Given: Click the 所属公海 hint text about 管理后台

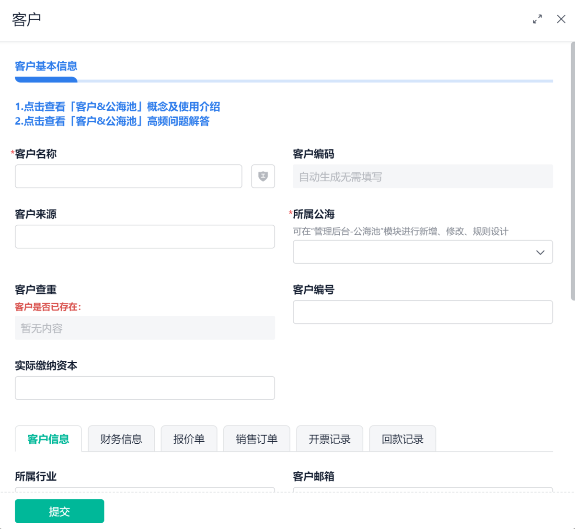Looking at the screenshot, I should (401, 231).
